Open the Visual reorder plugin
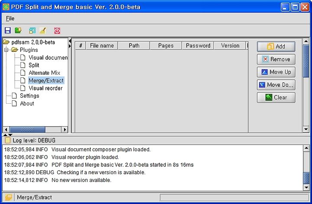Image resolution: width=312 pixels, height=204 pixels. [45, 88]
